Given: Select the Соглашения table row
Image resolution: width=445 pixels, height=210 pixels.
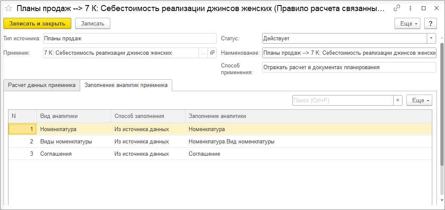Looking at the screenshot, I should point(56,154).
